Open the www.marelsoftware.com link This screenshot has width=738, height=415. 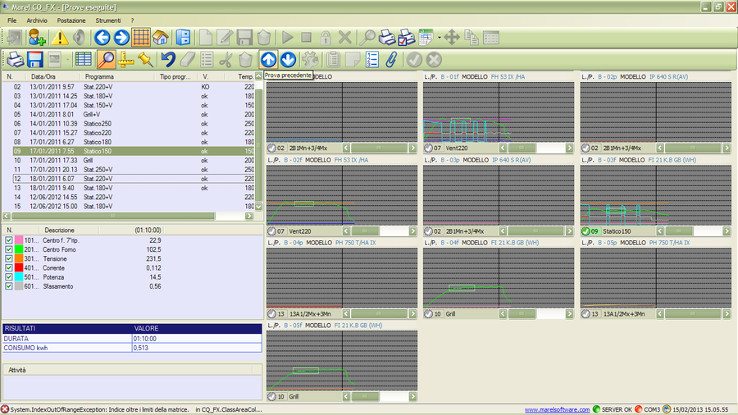click(557, 409)
